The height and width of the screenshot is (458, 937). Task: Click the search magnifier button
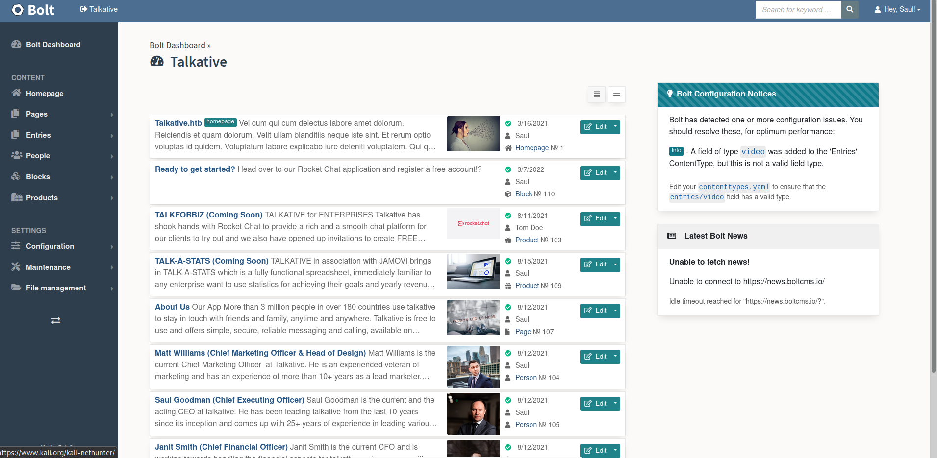850,9
